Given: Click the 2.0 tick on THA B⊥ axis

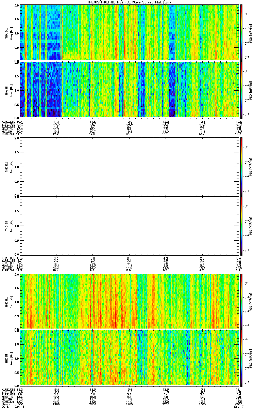Looking at the screenshot, I should tap(17, 6).
